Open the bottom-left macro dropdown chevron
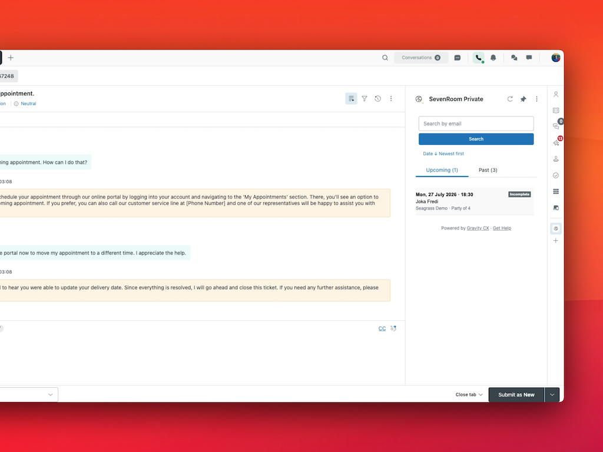Viewport: 603px width, 452px height. (x=51, y=395)
